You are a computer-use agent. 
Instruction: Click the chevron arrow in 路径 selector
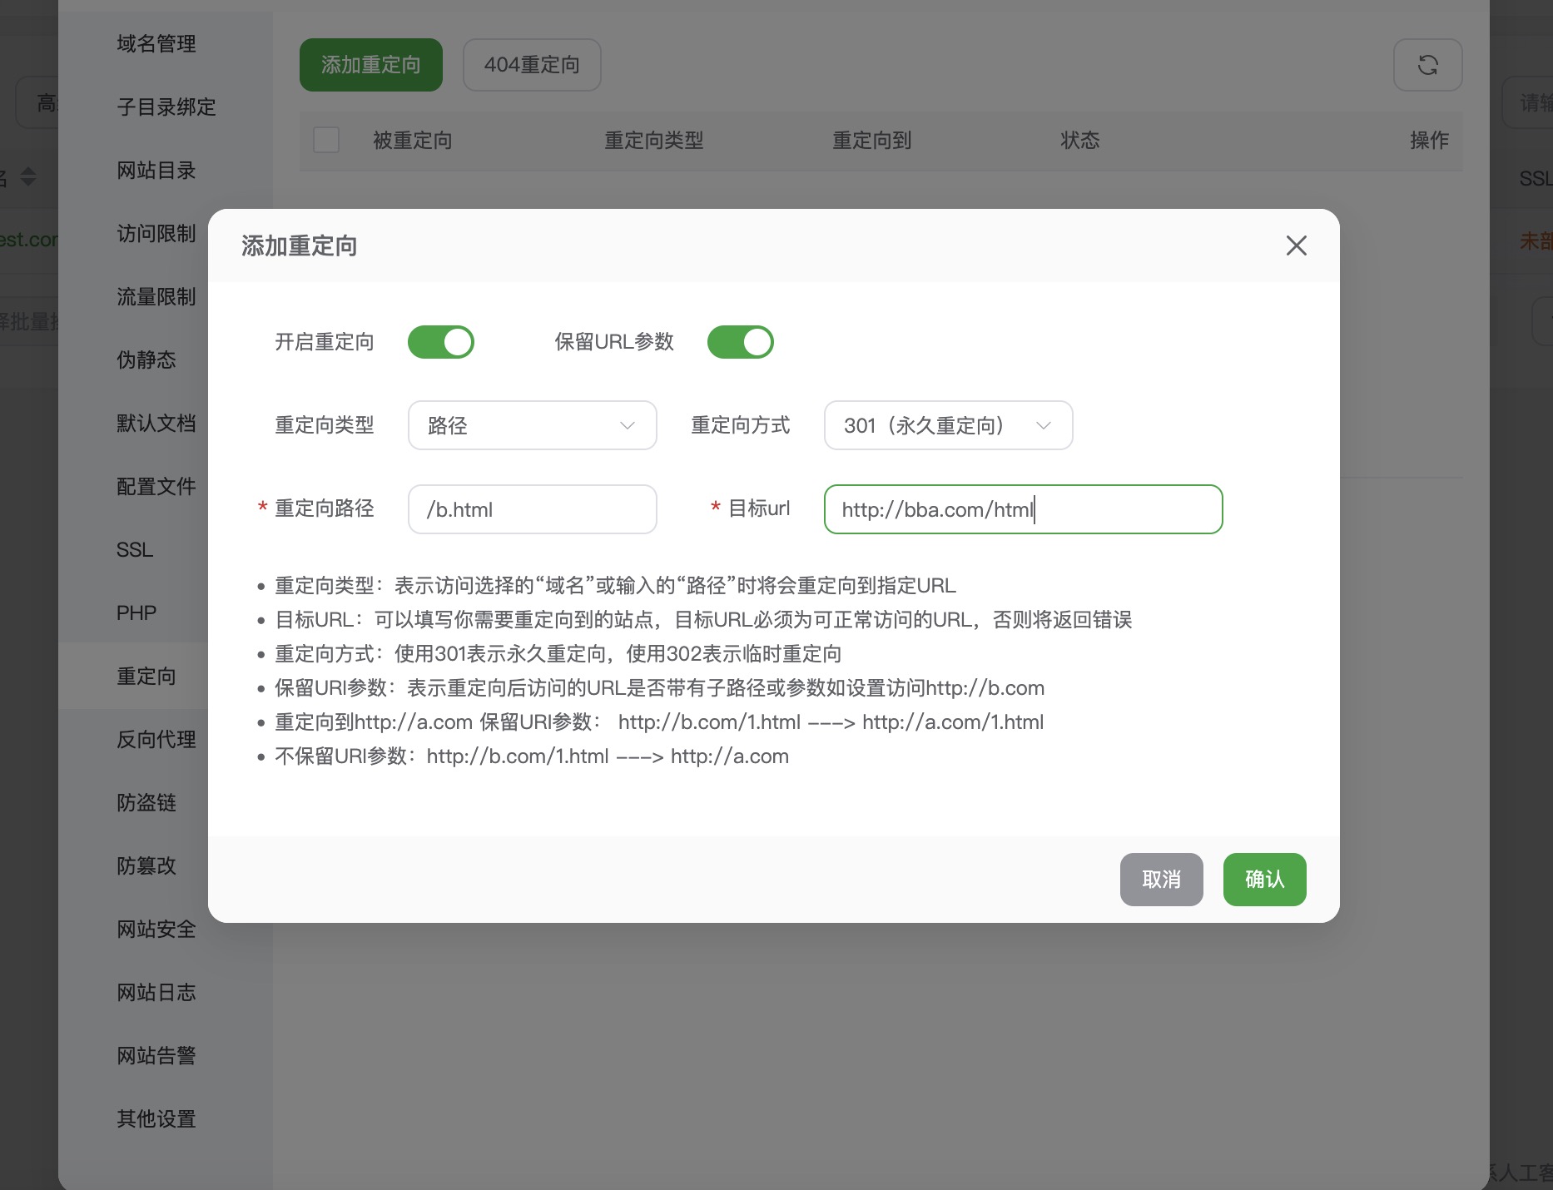pyautogui.click(x=628, y=425)
